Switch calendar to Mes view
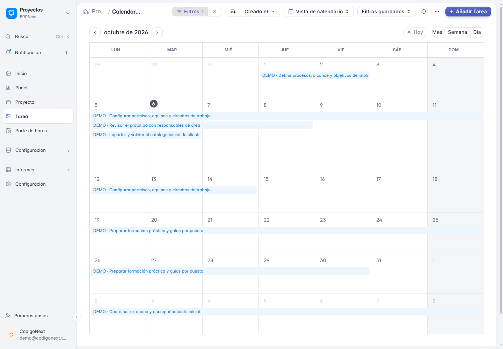Screen dimensions: 503x349 pos(437,32)
